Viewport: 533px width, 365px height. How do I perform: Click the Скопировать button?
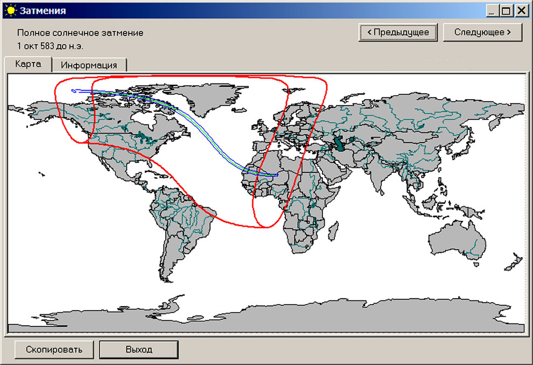54,349
